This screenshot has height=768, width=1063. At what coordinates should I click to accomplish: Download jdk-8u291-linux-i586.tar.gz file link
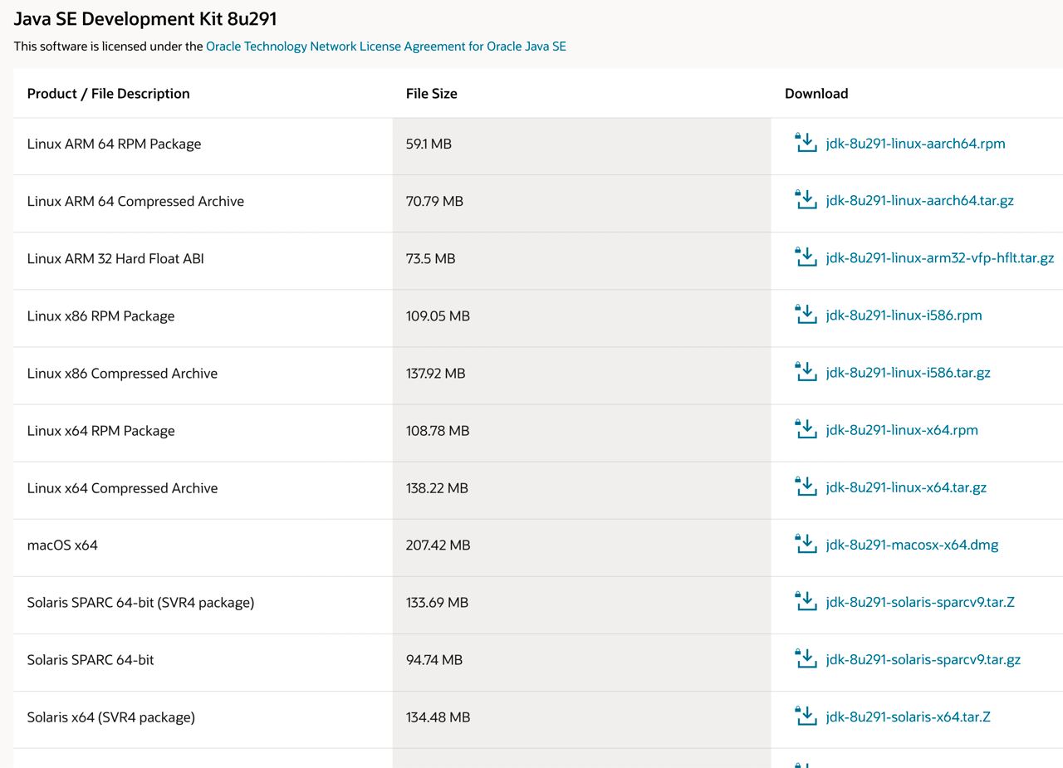coord(908,373)
